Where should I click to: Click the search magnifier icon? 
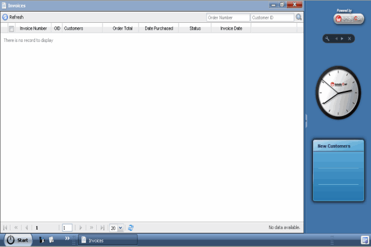point(299,17)
